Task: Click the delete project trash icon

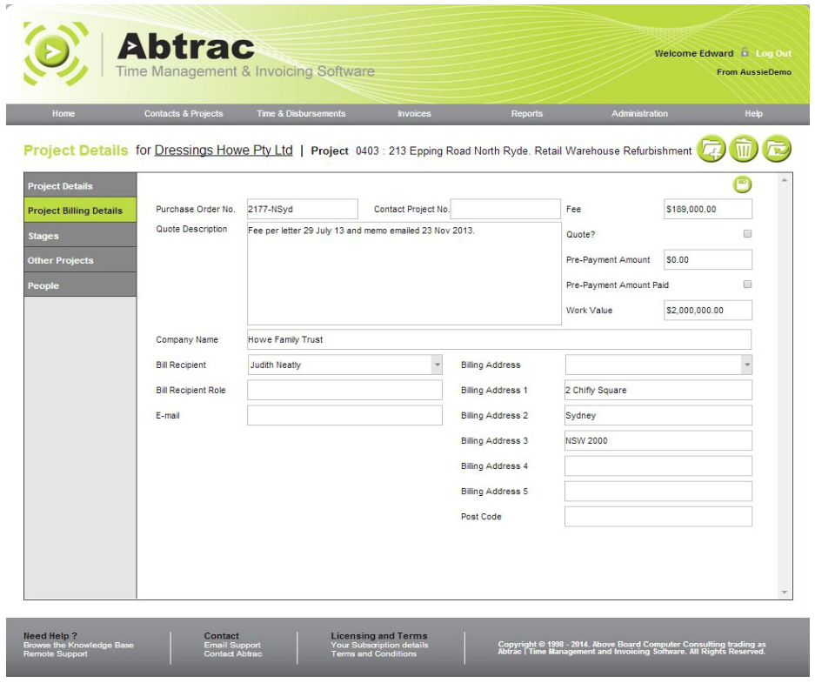Action: [744, 150]
